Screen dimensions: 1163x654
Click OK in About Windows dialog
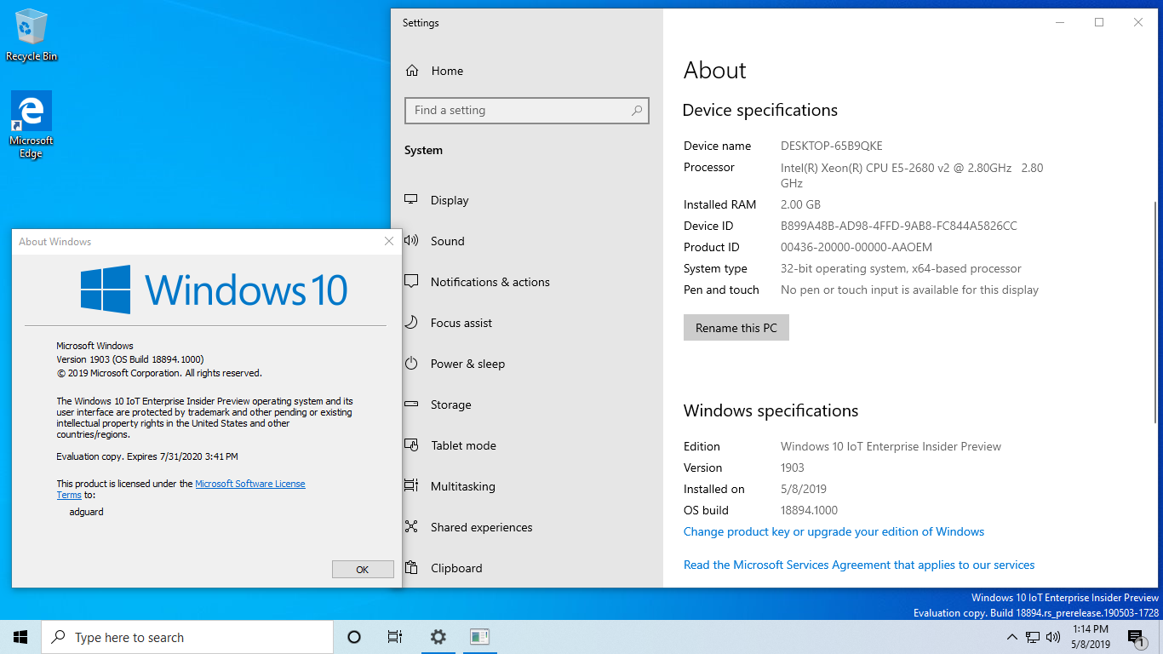(x=363, y=570)
